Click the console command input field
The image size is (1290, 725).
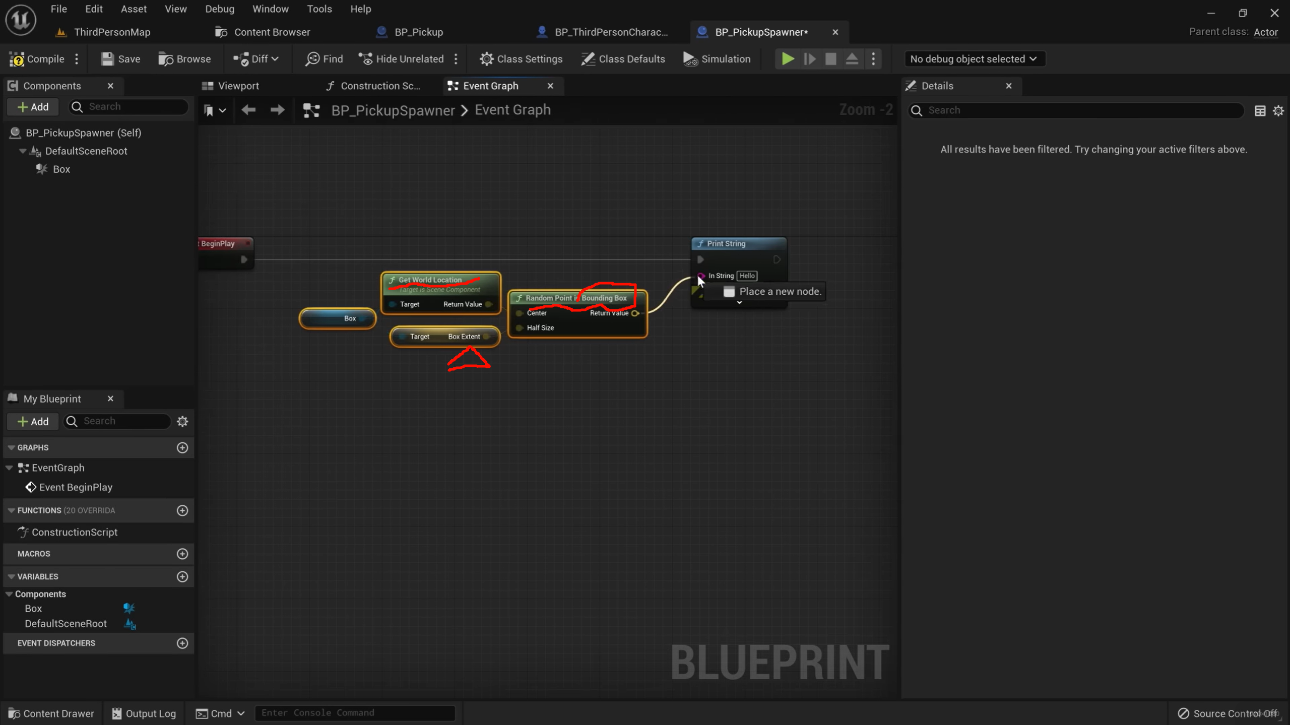coord(355,712)
